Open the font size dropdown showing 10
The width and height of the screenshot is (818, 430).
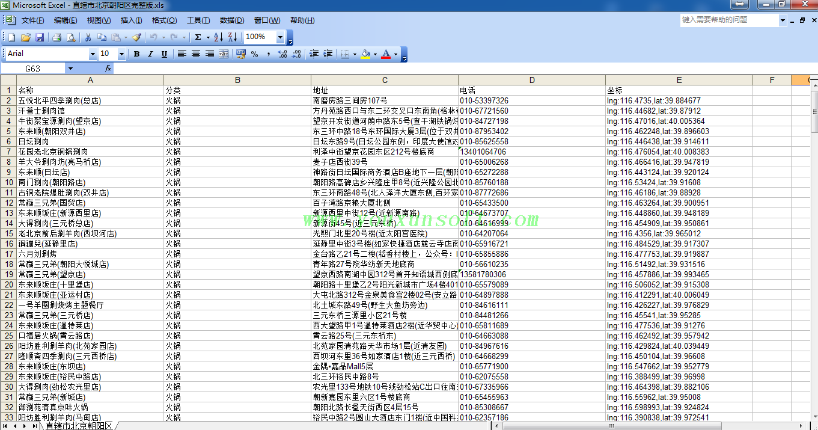pyautogui.click(x=121, y=54)
